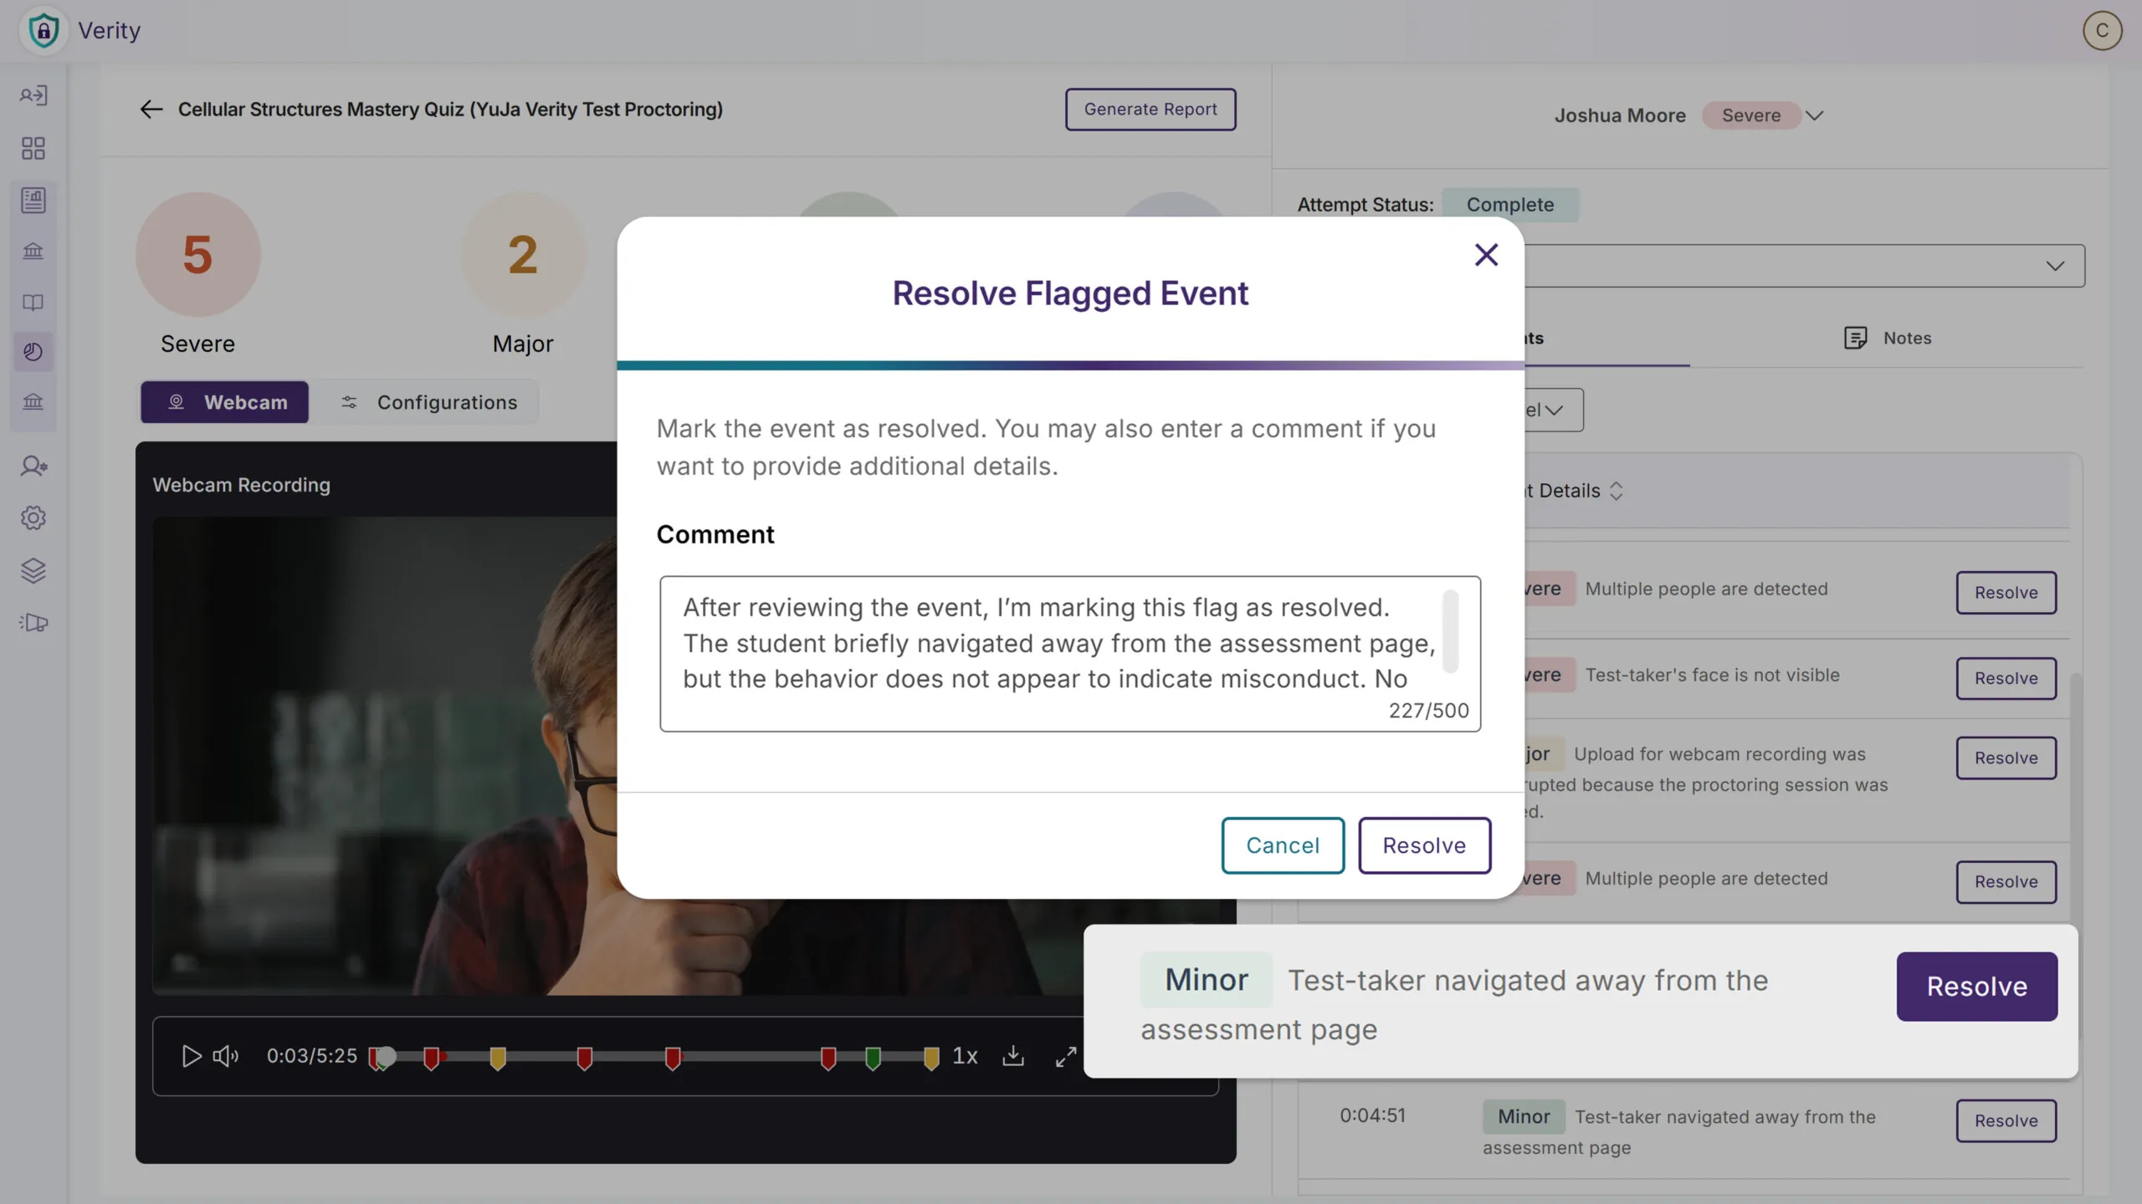Switch to the Webcam tab

tap(224, 402)
